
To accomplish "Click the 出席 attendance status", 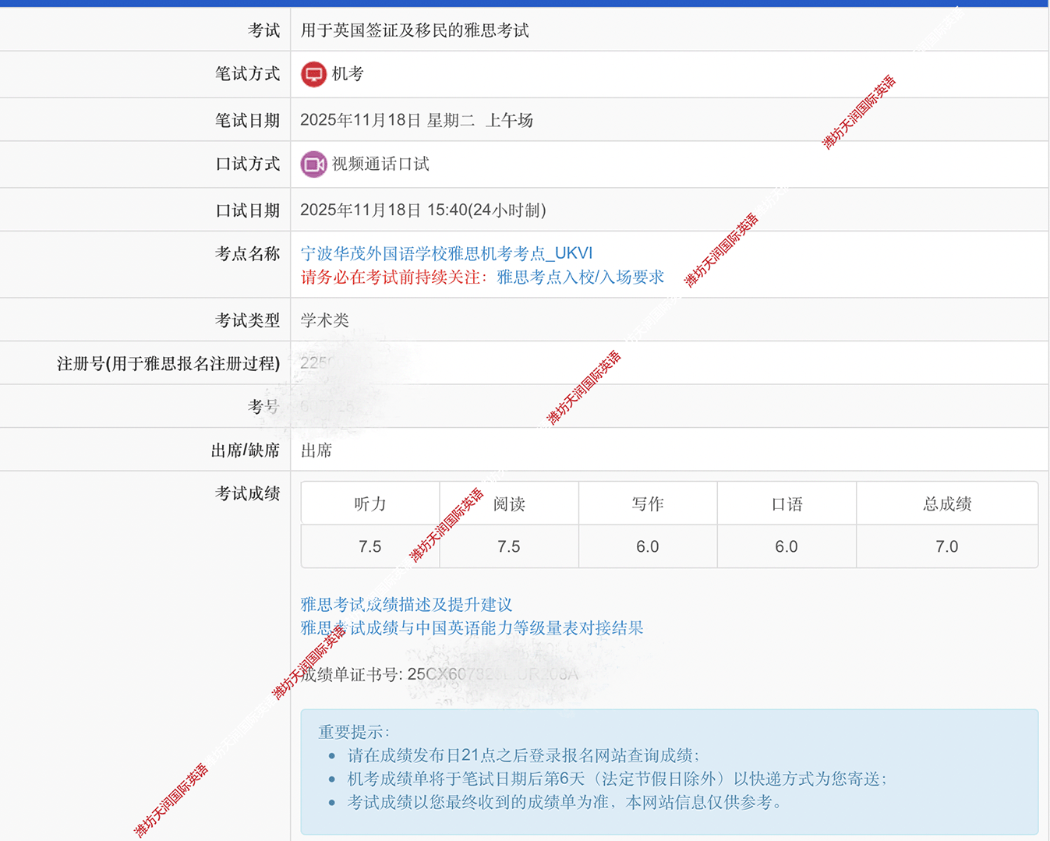I will [316, 450].
